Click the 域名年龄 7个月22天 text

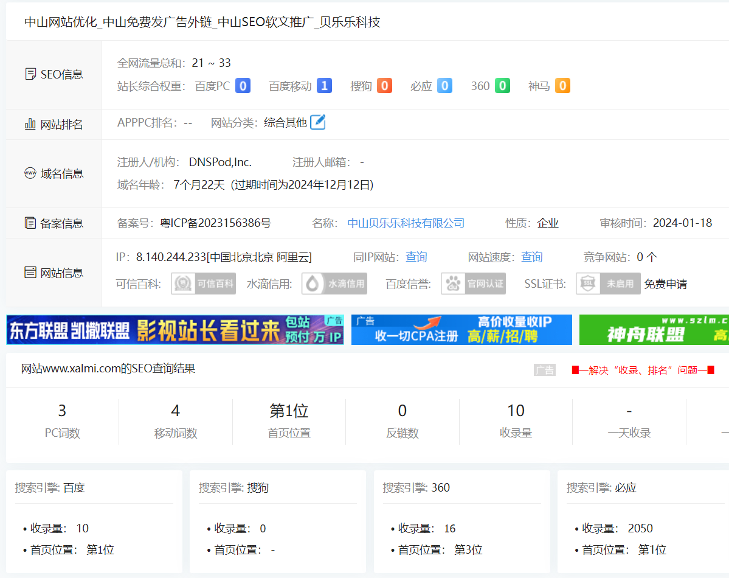pos(199,185)
